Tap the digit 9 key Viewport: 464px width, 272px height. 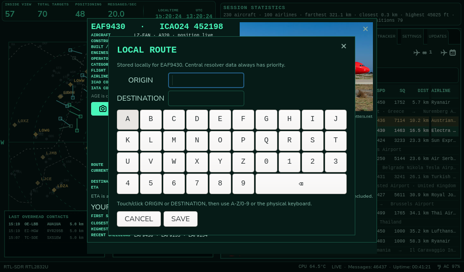click(x=243, y=184)
